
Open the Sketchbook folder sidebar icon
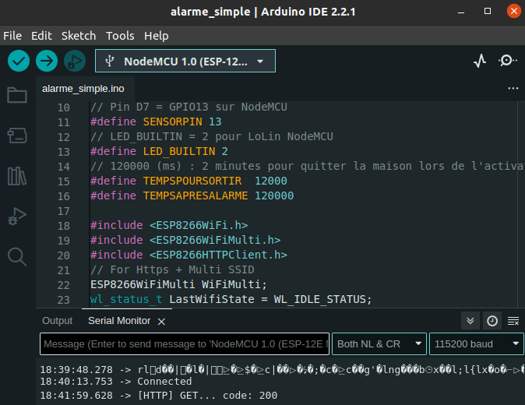pos(17,95)
